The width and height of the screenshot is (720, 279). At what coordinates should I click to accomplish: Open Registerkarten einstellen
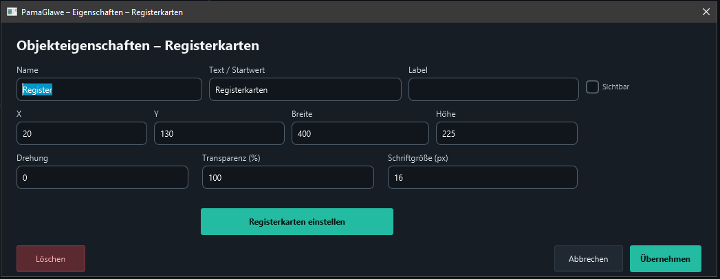coord(297,222)
